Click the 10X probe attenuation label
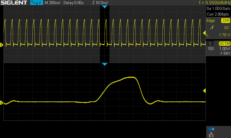The height and width of the screenshot is (138, 231). [211, 49]
